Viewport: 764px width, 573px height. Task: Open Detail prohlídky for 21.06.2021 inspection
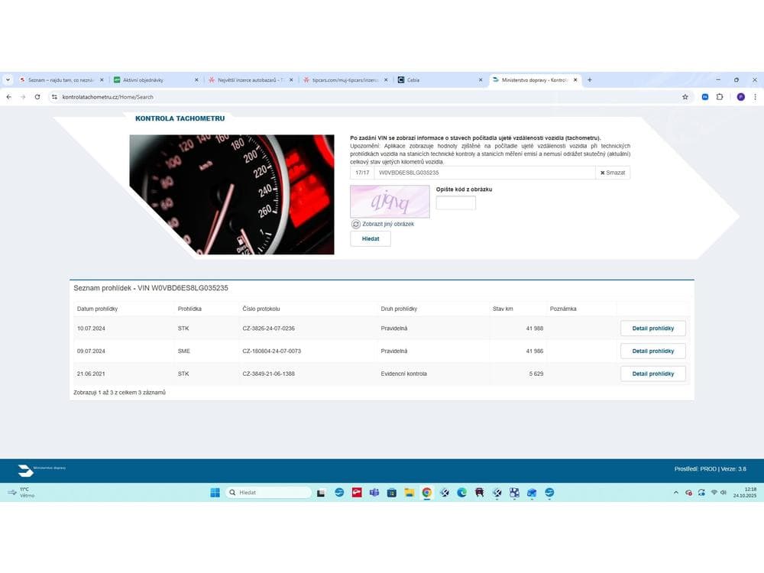click(x=652, y=374)
